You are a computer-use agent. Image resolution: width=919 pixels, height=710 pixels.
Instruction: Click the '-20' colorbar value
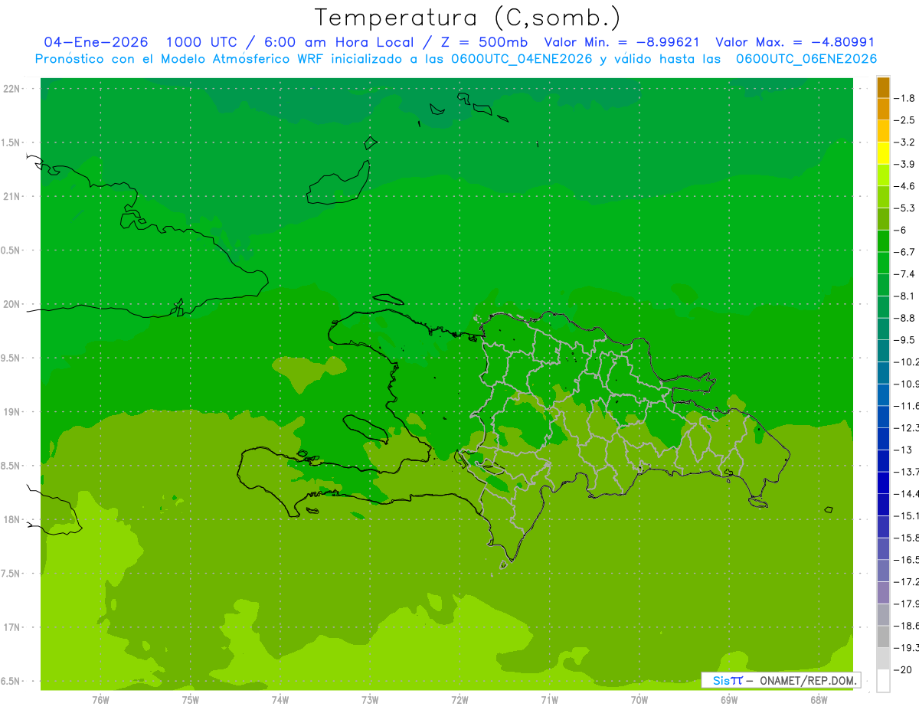[x=904, y=669]
